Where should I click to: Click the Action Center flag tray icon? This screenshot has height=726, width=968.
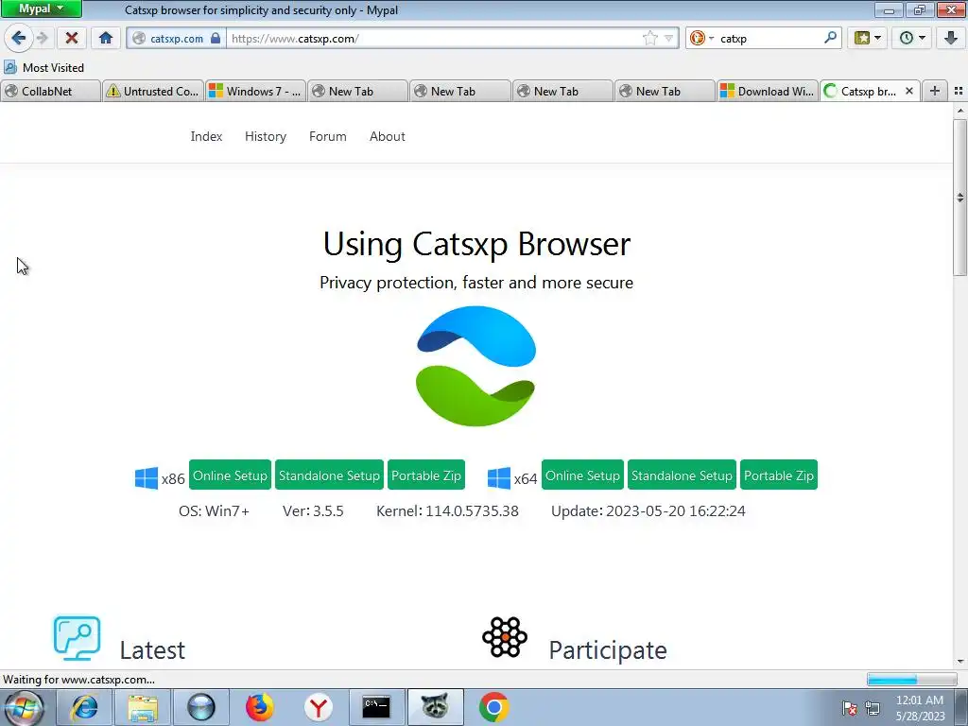(850, 708)
